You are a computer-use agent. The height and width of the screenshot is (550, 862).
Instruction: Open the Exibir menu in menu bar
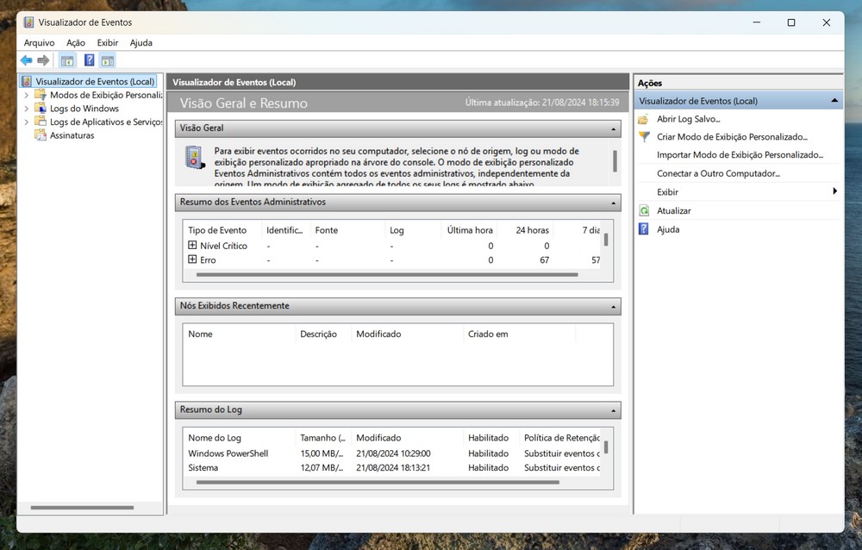click(108, 43)
